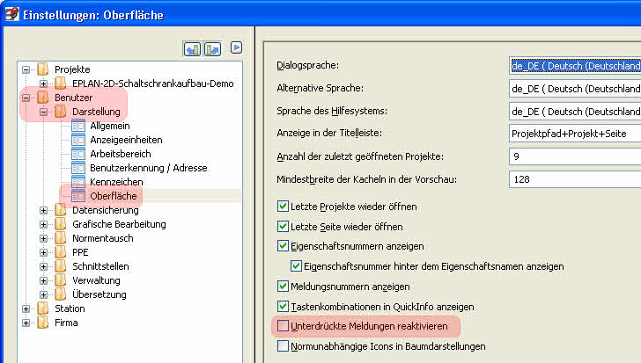
Task: Open the Dialogsprache combo box
Action: (575, 66)
